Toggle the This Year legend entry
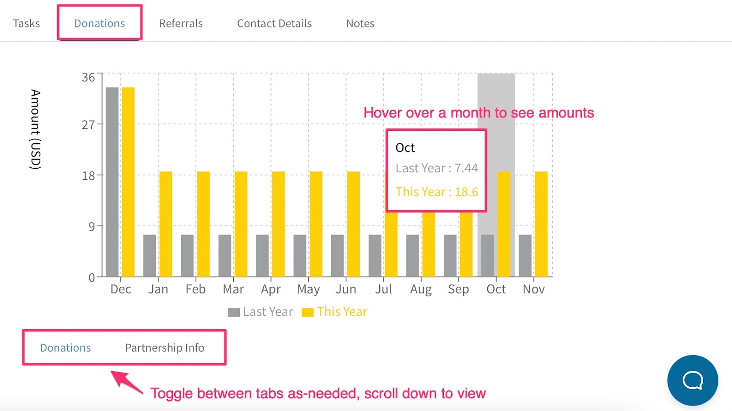732x411 pixels. pyautogui.click(x=334, y=312)
